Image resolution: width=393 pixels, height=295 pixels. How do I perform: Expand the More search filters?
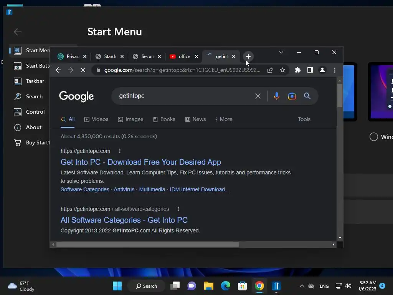(224, 119)
